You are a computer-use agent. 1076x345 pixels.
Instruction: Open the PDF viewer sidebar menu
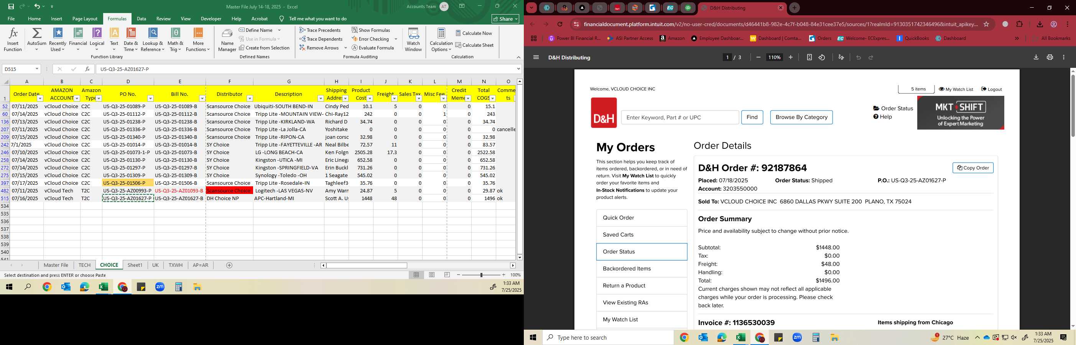click(536, 57)
